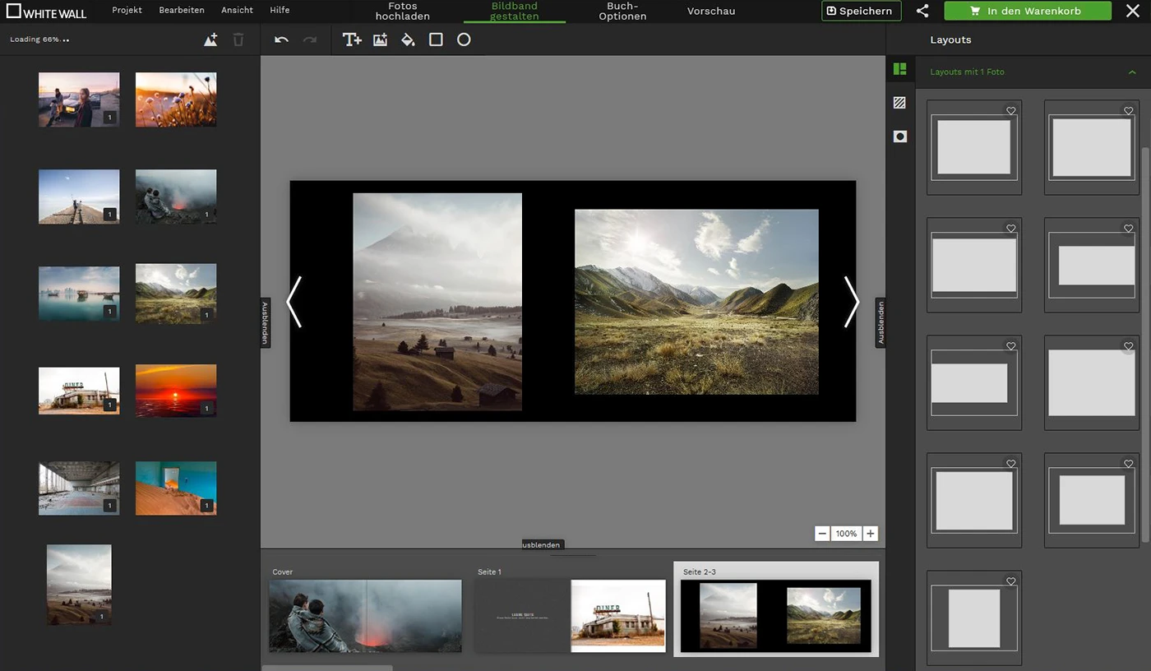Screen dimensions: 1151x671
Task: Select the circle shape tool
Action: pos(464,39)
